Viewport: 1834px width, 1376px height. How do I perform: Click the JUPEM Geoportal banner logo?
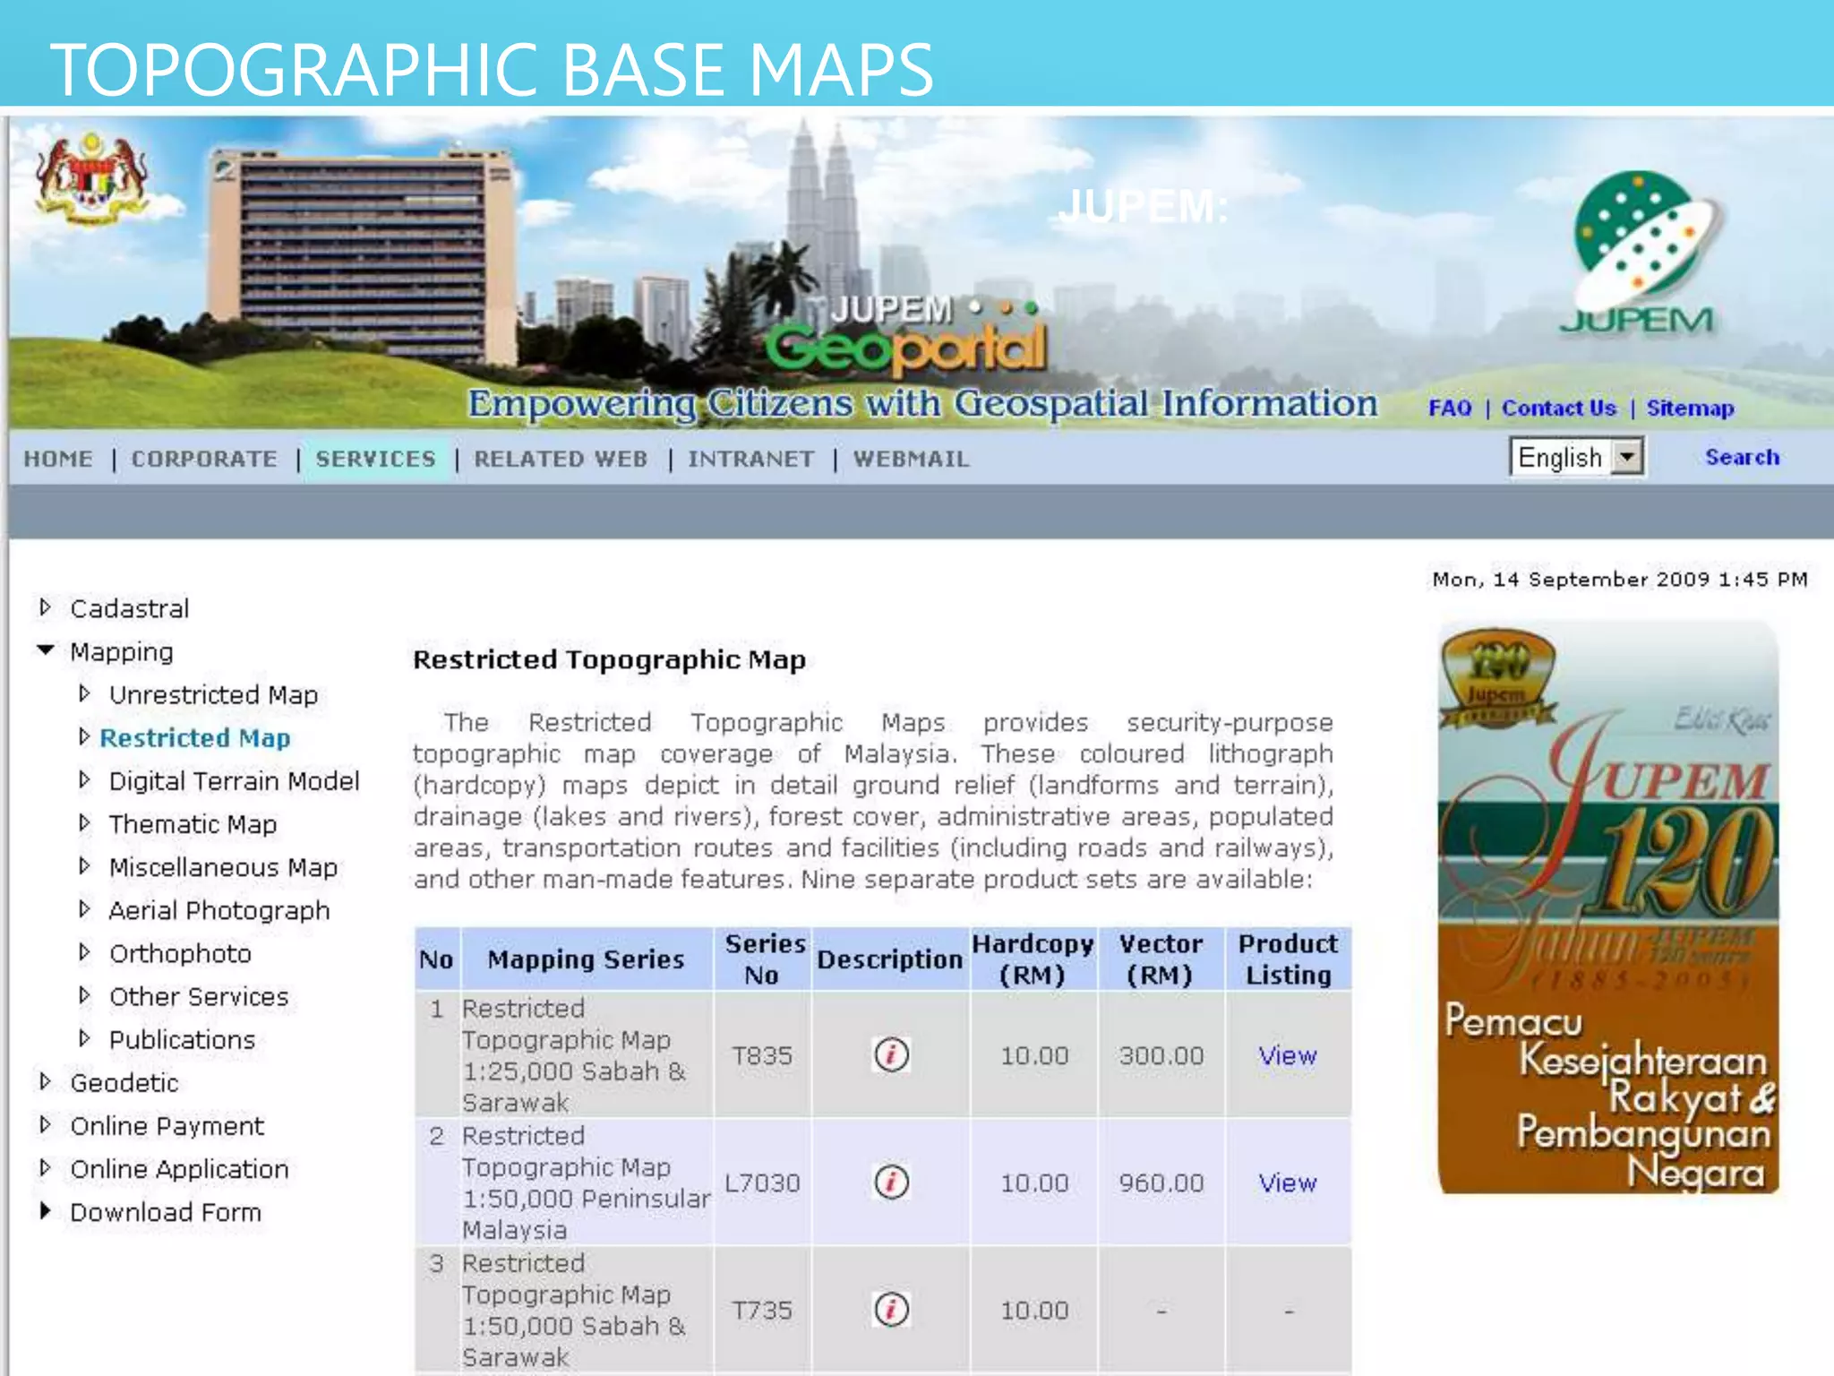tap(904, 336)
